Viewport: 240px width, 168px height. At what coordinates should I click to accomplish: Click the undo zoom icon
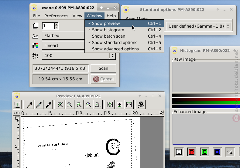pyautogui.click(x=98, y=105)
